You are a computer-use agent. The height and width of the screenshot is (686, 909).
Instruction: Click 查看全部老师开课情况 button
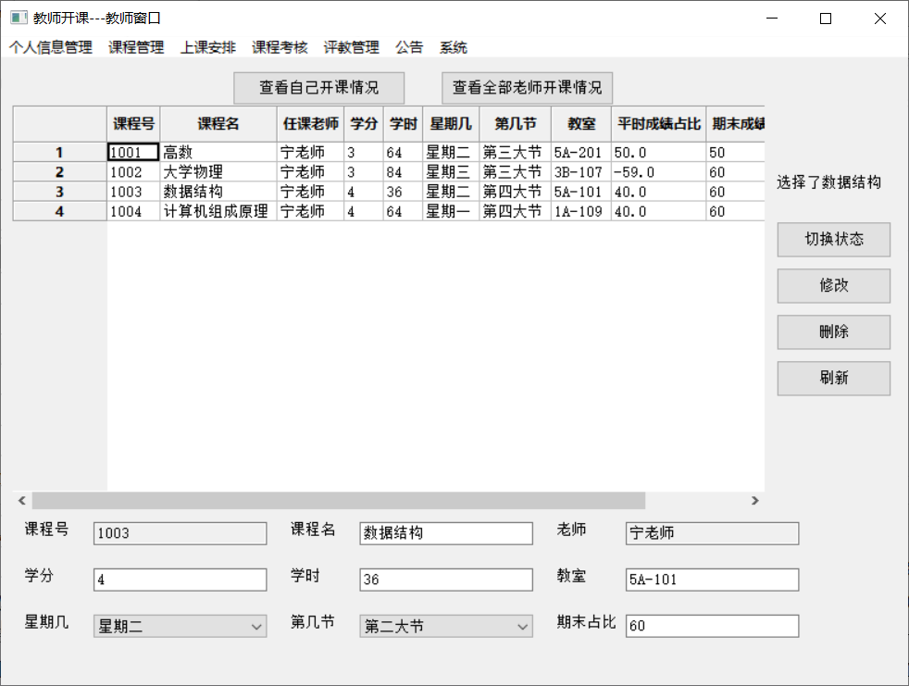(527, 88)
